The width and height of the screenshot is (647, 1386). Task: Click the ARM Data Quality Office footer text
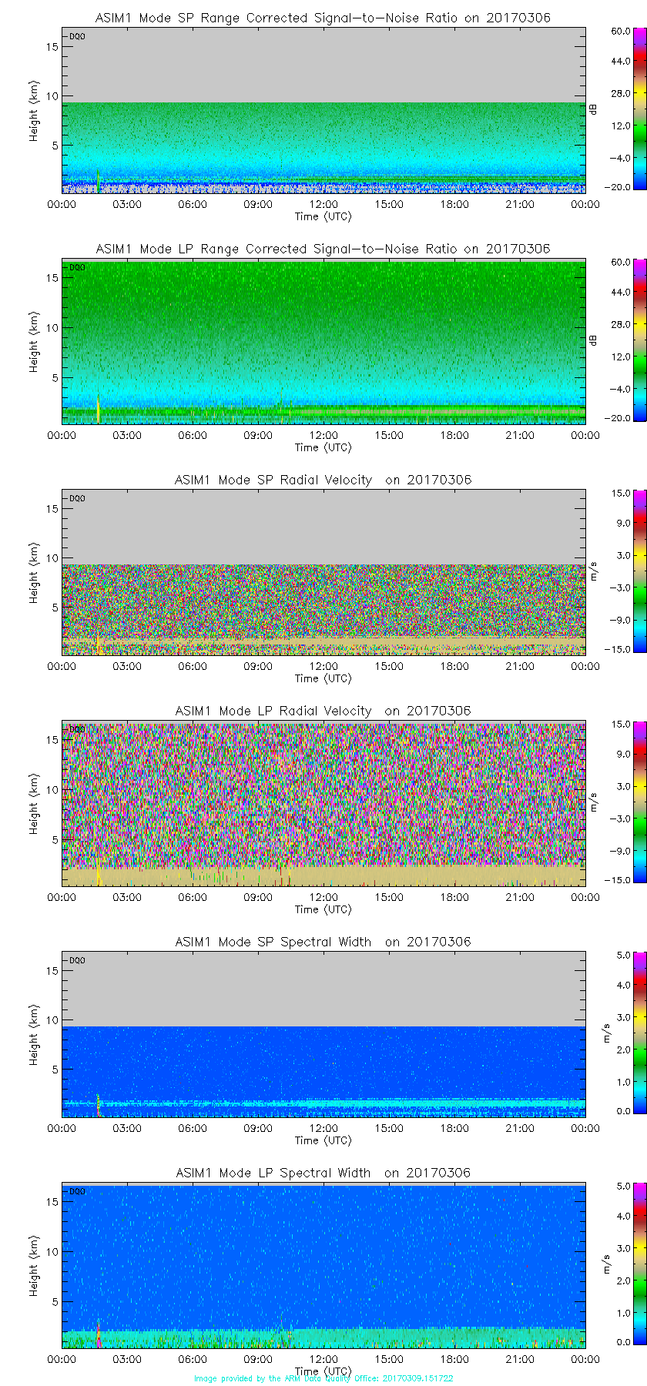(323, 1378)
